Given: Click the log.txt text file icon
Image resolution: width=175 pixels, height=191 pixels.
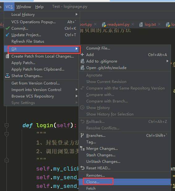Looking at the screenshot, I should pyautogui.click(x=141, y=24).
